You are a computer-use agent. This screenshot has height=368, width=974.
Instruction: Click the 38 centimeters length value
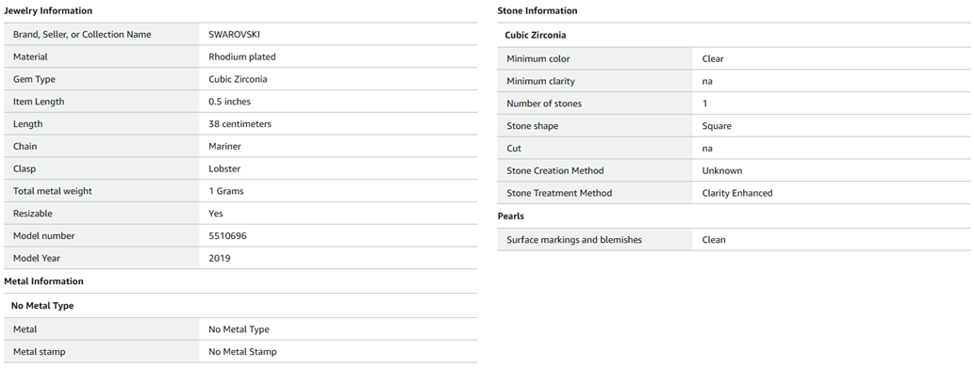click(239, 124)
